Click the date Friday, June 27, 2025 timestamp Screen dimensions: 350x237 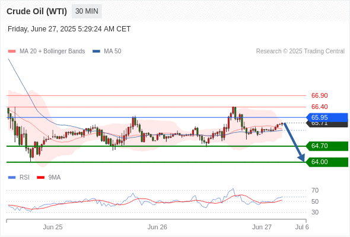(69, 29)
